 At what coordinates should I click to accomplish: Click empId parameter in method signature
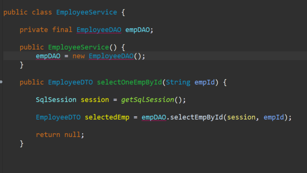click(x=205, y=83)
